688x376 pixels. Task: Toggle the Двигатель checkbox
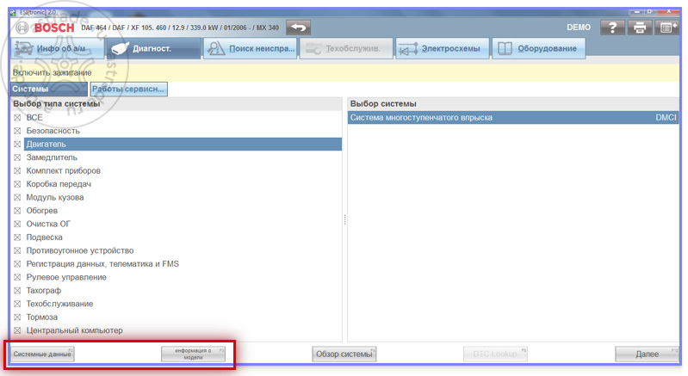pyautogui.click(x=17, y=145)
